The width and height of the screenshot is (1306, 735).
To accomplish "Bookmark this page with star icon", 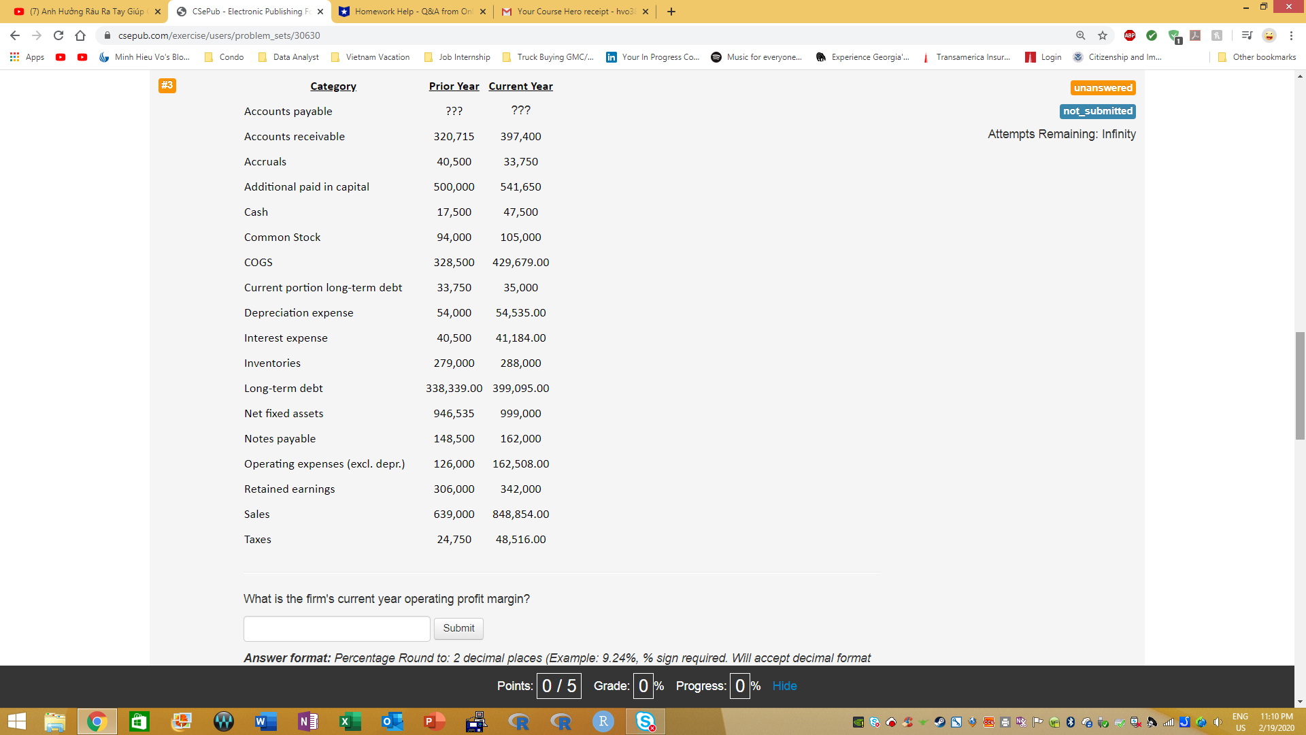I will click(1103, 35).
